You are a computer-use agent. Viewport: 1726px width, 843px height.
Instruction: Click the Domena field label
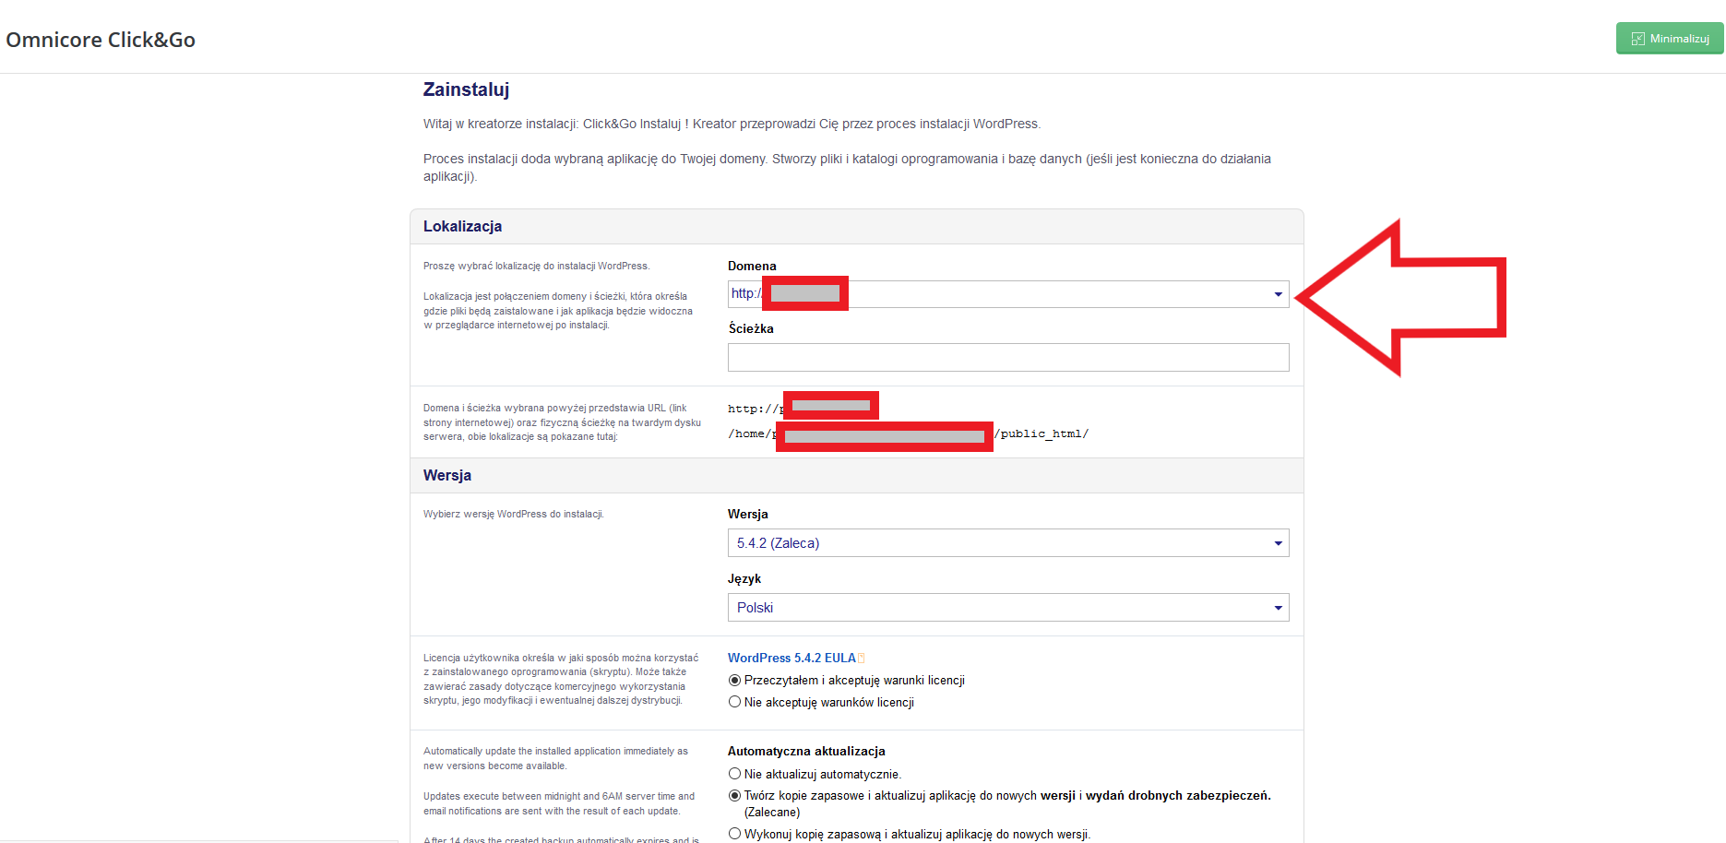click(x=752, y=267)
